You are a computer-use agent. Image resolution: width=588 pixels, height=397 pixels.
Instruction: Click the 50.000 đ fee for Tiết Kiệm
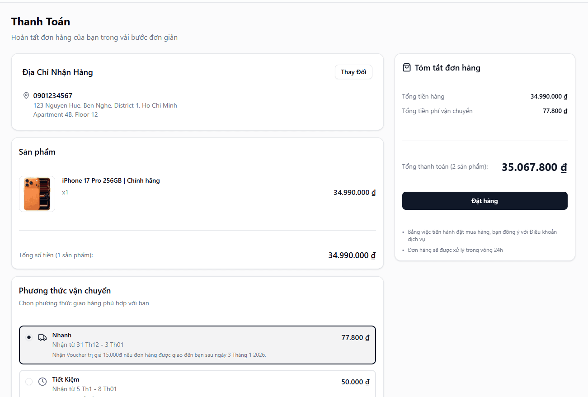point(355,382)
